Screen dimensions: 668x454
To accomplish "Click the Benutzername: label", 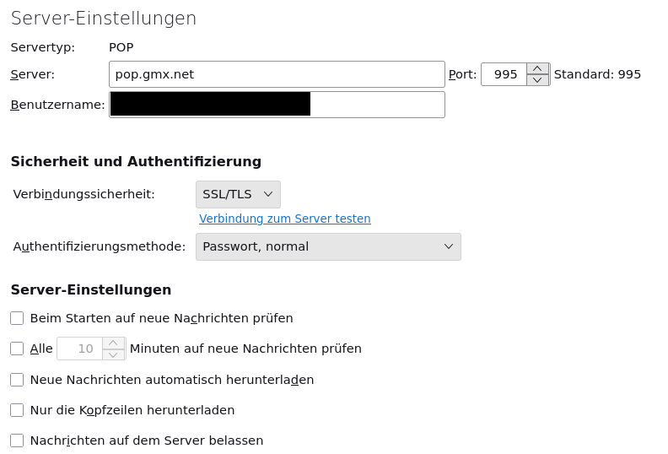I will pyautogui.click(x=57, y=105).
